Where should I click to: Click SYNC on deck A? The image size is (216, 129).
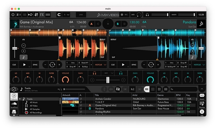[35, 65]
